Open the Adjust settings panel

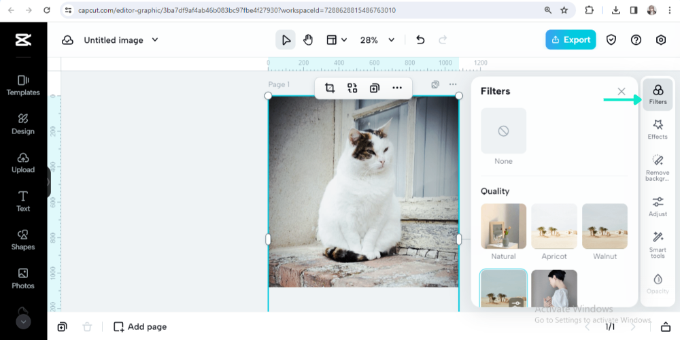(x=658, y=206)
